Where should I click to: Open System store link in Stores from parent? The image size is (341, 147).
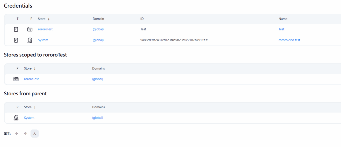pyautogui.click(x=29, y=118)
